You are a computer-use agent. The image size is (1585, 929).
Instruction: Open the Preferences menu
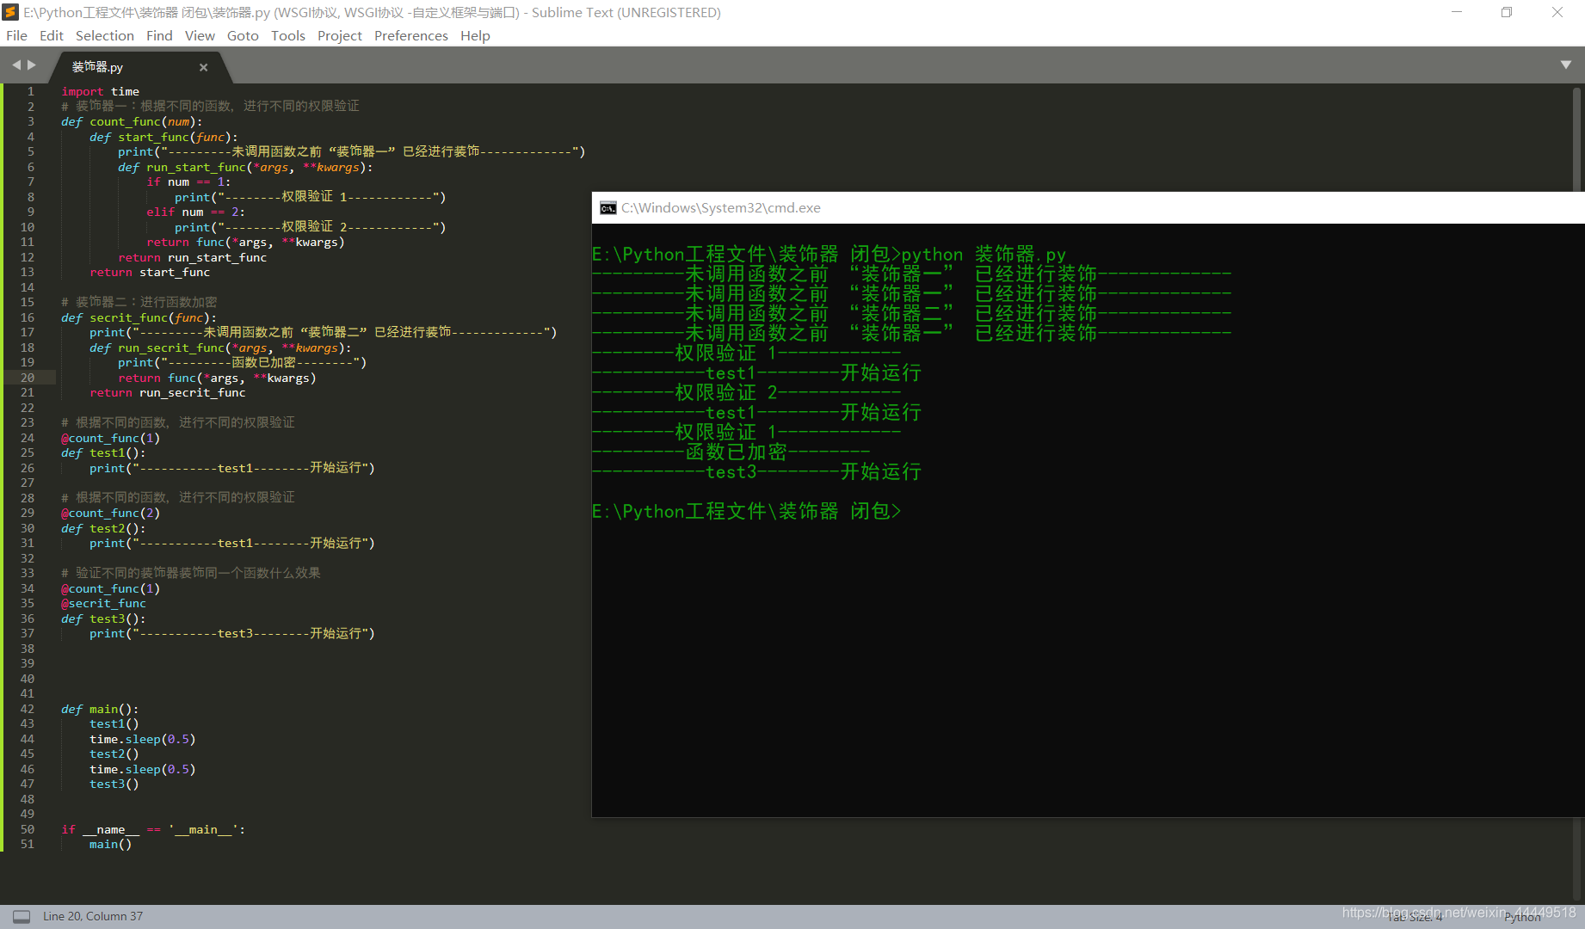(411, 35)
